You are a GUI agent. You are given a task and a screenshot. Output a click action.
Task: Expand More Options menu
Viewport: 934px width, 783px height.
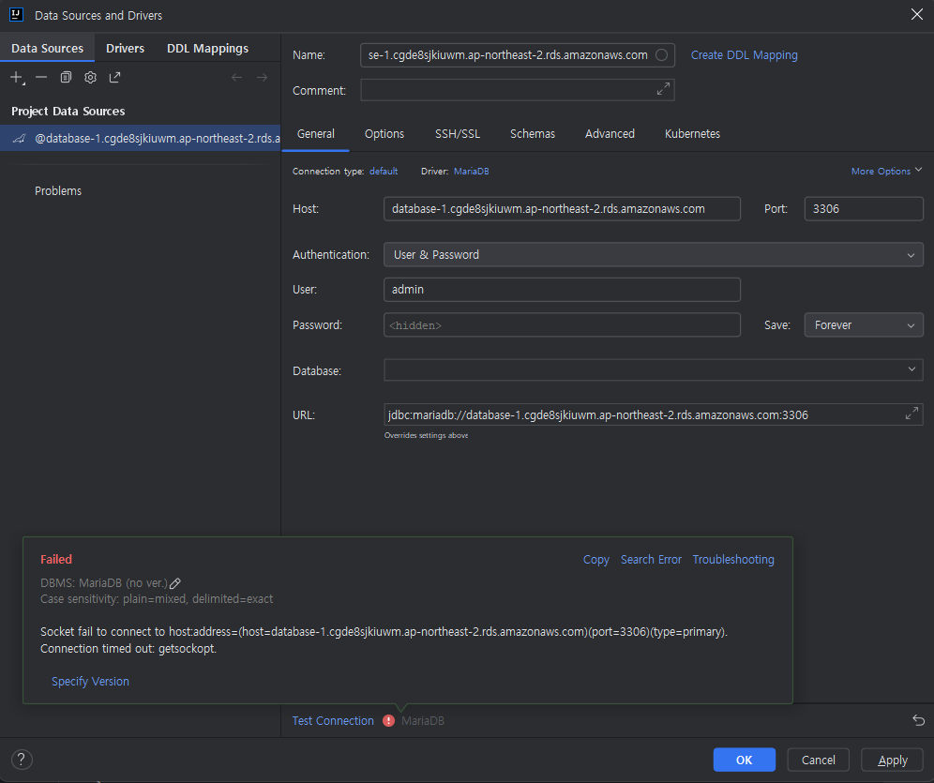pos(886,171)
